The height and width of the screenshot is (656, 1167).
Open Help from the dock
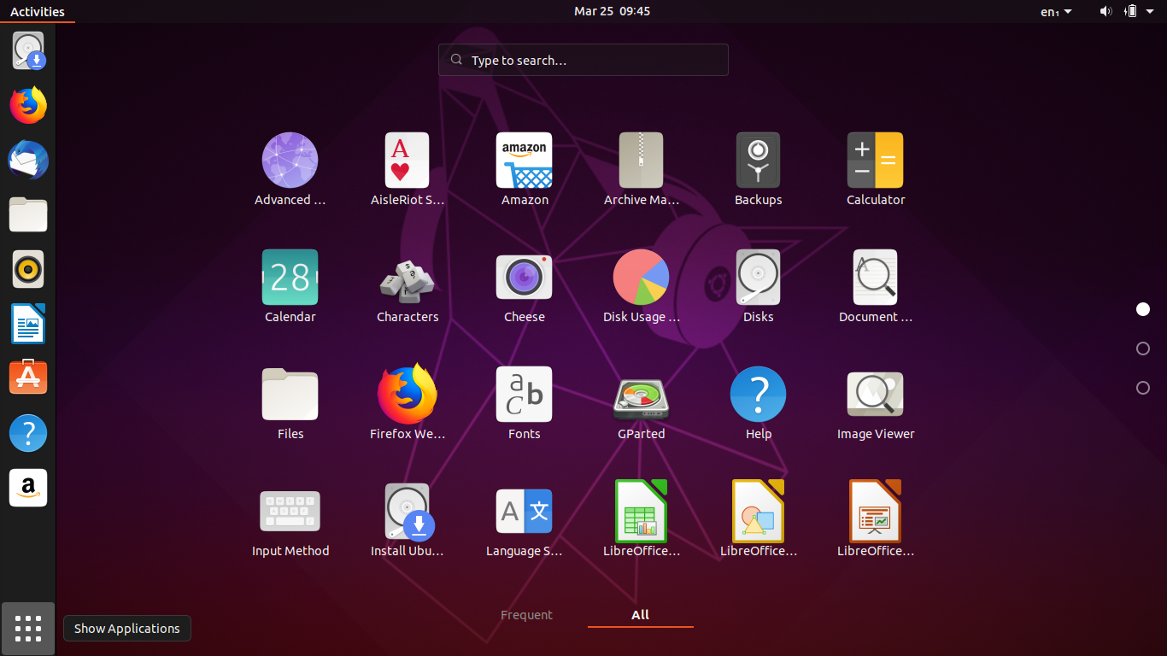point(28,433)
